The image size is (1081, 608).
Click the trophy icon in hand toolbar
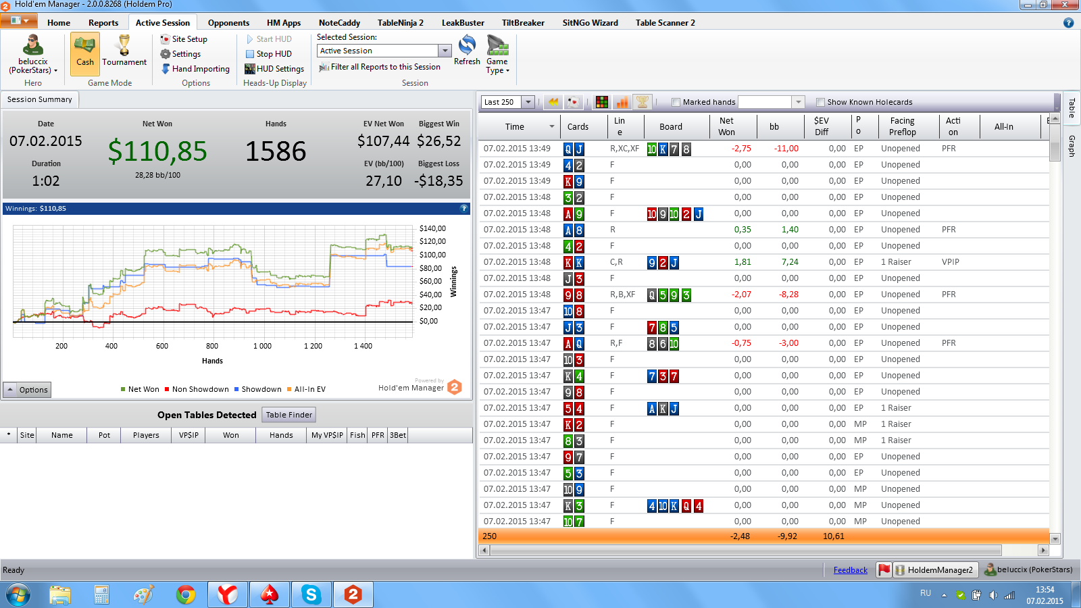pyautogui.click(x=643, y=102)
